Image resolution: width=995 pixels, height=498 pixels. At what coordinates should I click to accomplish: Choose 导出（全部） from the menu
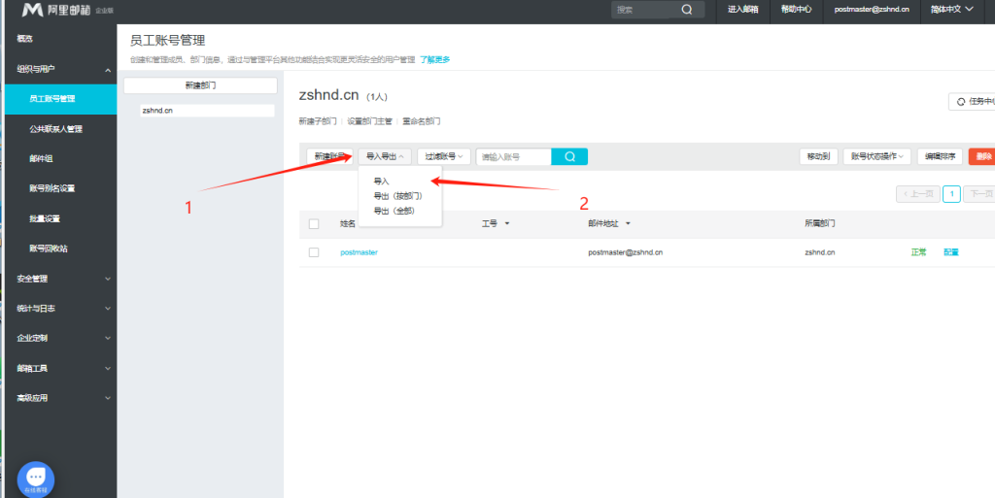click(x=394, y=211)
